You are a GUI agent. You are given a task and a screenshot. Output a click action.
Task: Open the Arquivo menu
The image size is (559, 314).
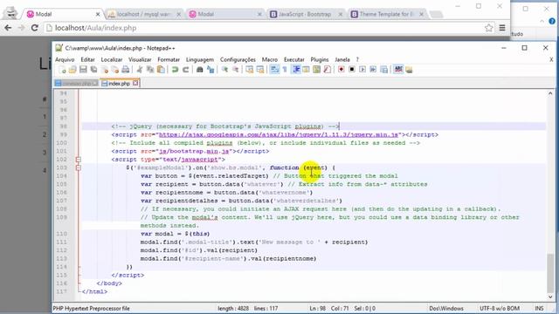click(65, 59)
